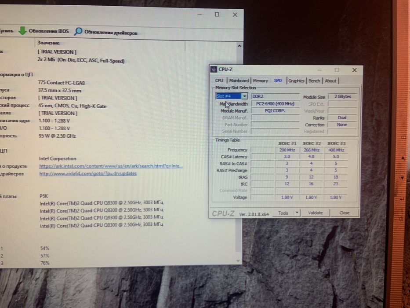
Task: Open Обновления драйверов in AIDA64 toolbar
Action: pyautogui.click(x=111, y=33)
